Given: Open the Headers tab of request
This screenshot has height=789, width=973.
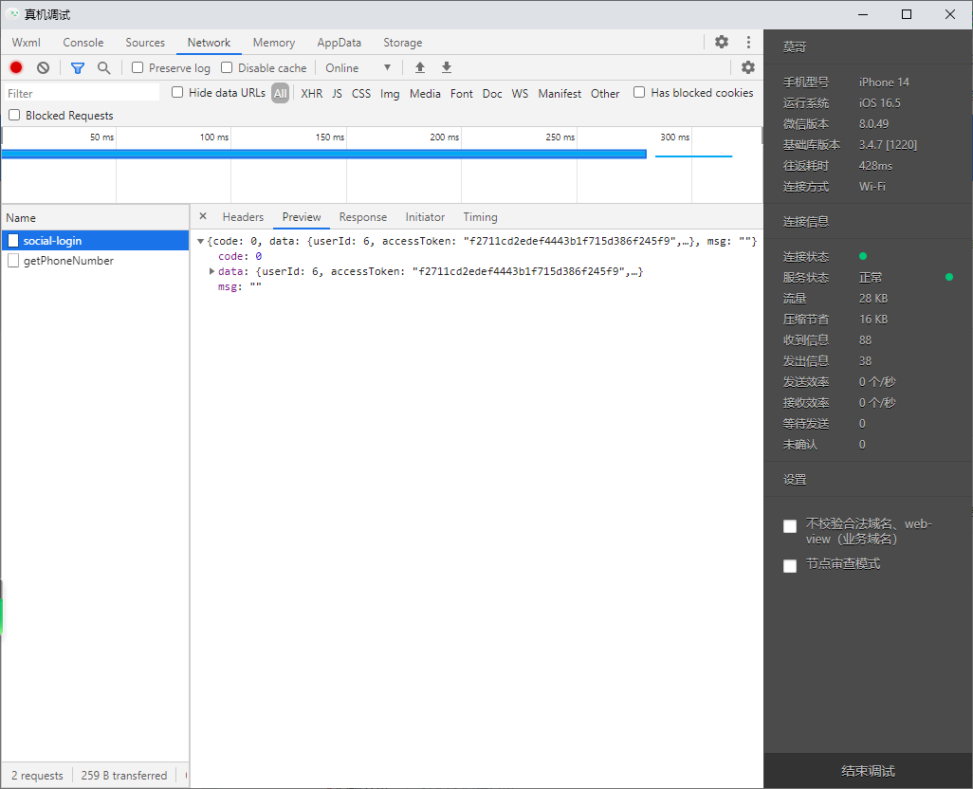Looking at the screenshot, I should click(x=243, y=216).
